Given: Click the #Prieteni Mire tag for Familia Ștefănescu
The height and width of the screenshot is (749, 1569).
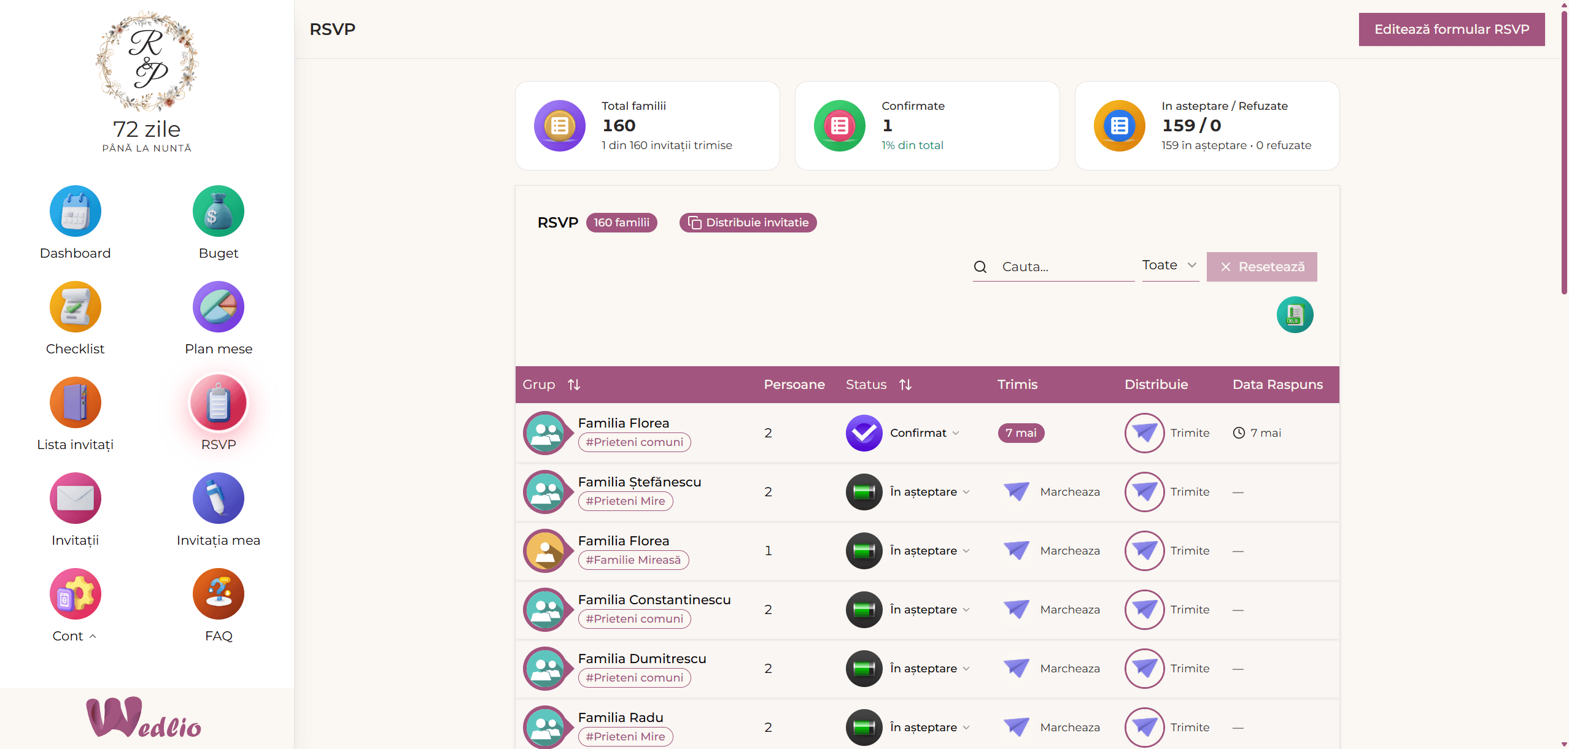Looking at the screenshot, I should [625, 501].
